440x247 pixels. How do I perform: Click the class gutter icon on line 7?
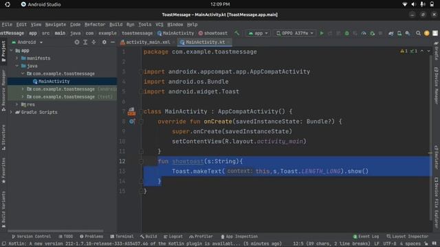point(131,111)
